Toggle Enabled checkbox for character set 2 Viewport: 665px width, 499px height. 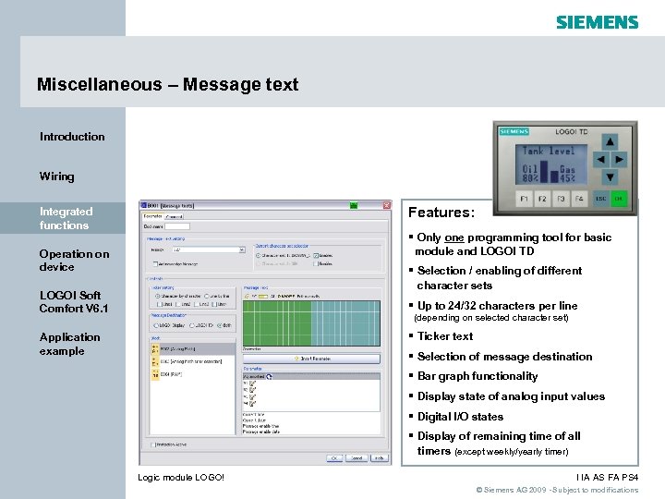316,263
